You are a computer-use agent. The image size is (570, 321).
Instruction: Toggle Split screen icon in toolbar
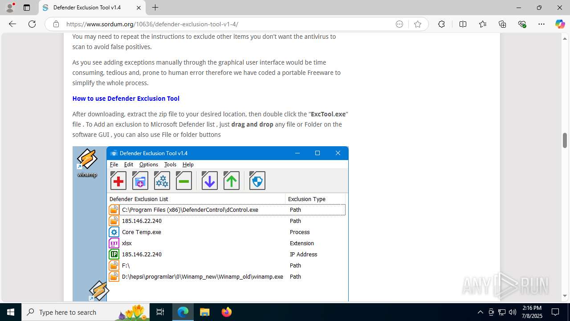463,24
